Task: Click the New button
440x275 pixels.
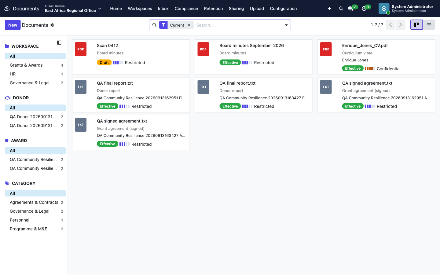Action: (13, 25)
